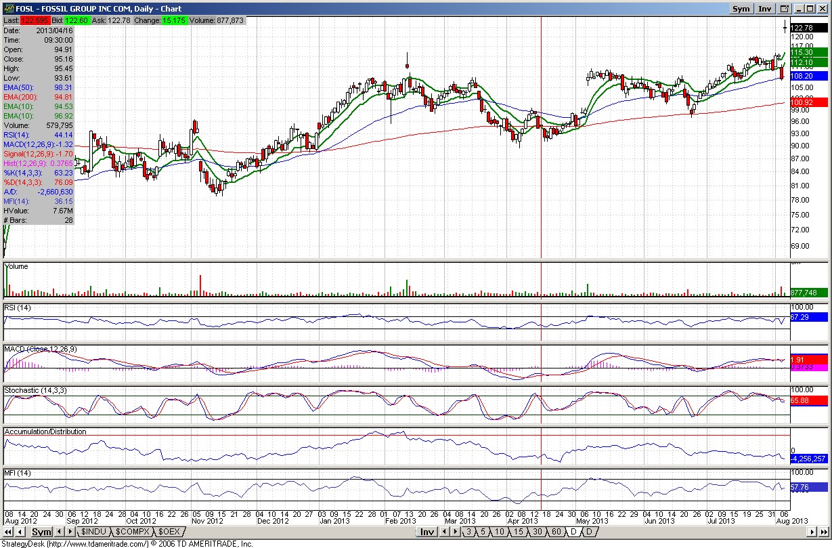
Task: Click the Inv button in the title bar
Action: 765,9
